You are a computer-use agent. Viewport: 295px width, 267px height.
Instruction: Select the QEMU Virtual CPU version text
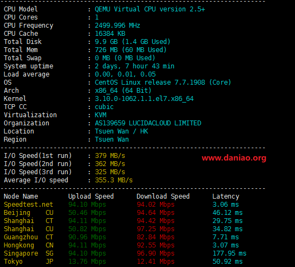point(150,9)
